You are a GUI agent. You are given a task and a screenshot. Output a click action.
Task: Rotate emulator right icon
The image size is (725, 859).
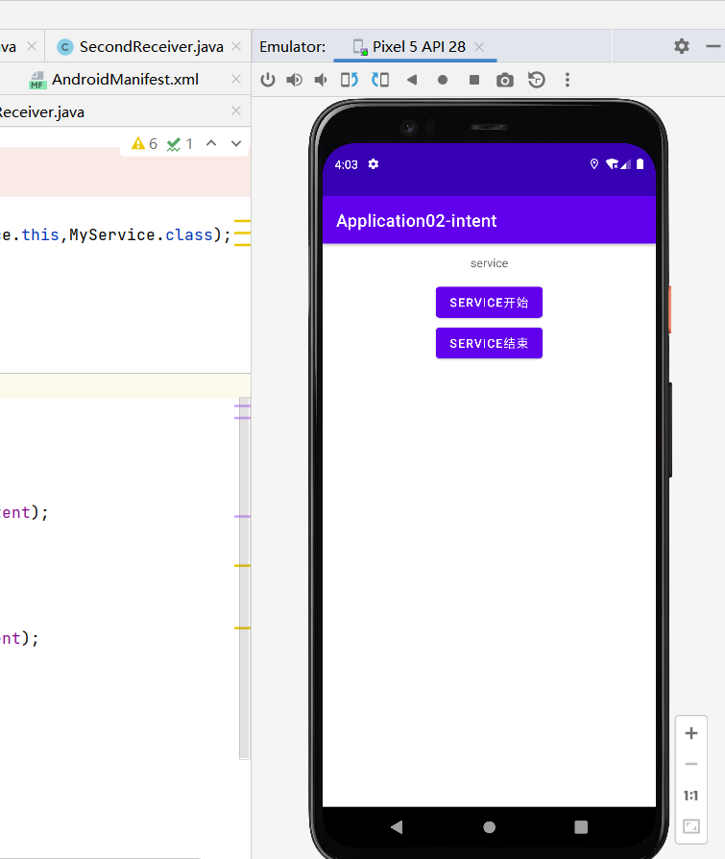tap(380, 80)
